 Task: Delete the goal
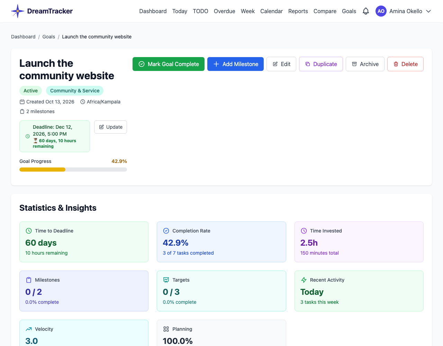(405, 64)
